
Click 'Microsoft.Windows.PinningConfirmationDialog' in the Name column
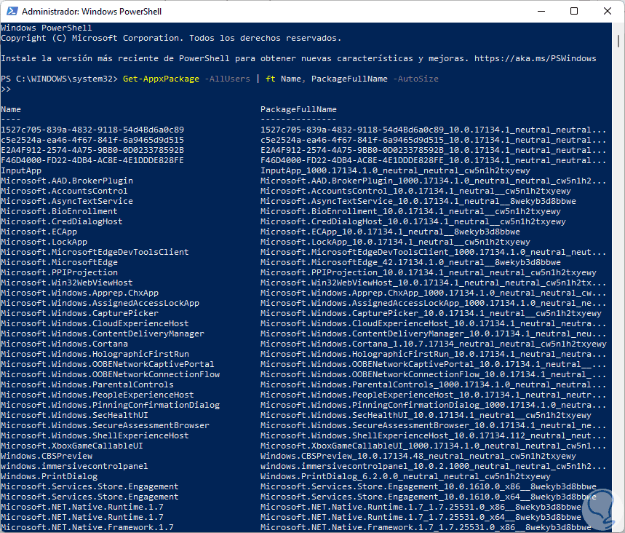(x=111, y=406)
